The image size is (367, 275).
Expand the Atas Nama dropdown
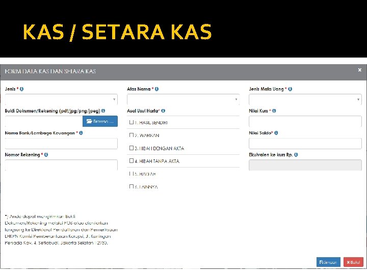(x=183, y=100)
